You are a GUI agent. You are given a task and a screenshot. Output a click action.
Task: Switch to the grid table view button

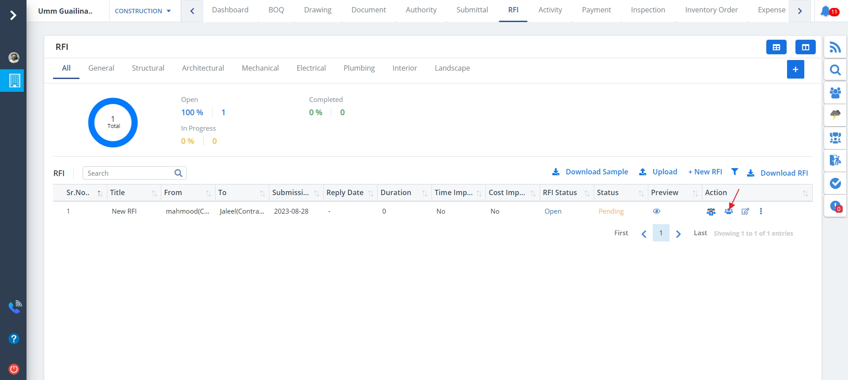pyautogui.click(x=776, y=47)
